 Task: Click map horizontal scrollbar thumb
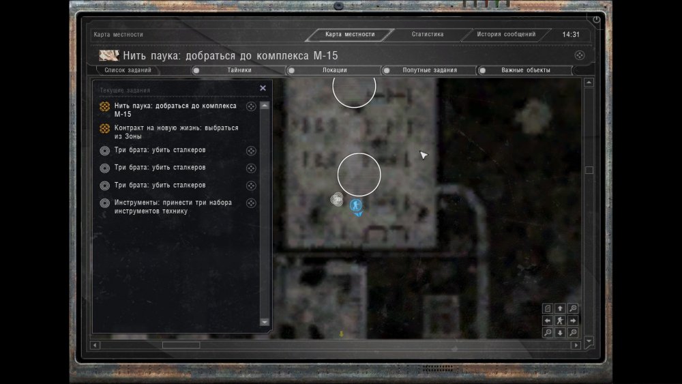181,345
